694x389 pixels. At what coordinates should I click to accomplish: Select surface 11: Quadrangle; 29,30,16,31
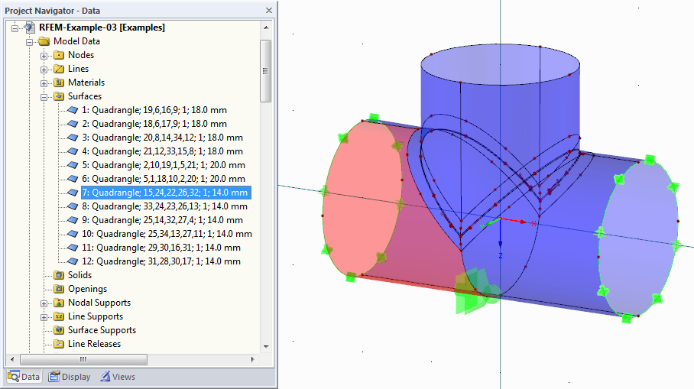pos(161,248)
